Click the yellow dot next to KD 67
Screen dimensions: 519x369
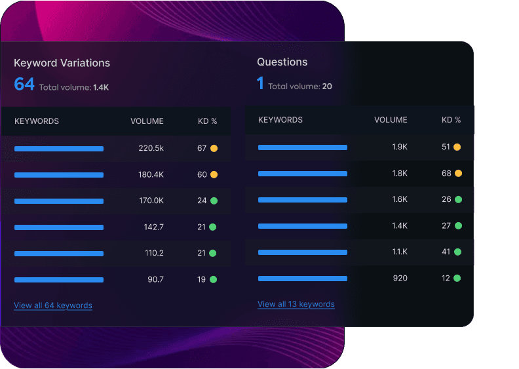214,149
